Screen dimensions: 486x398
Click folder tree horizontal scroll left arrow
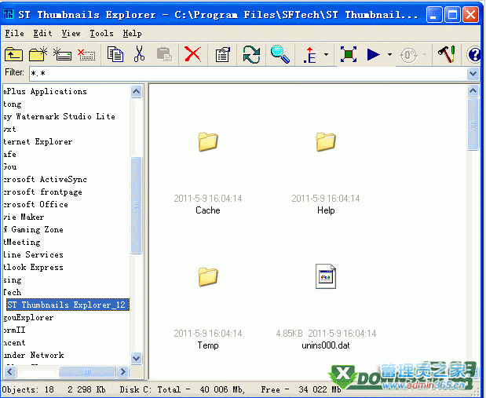(10, 371)
